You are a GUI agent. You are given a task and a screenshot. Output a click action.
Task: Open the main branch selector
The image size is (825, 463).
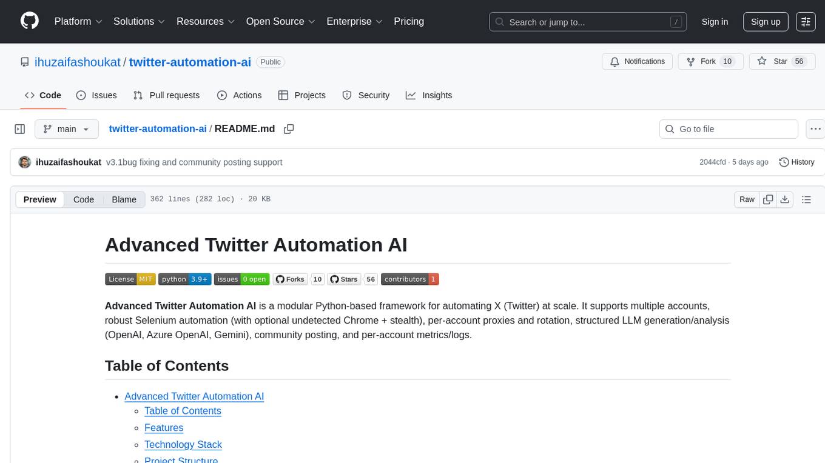pyautogui.click(x=67, y=129)
